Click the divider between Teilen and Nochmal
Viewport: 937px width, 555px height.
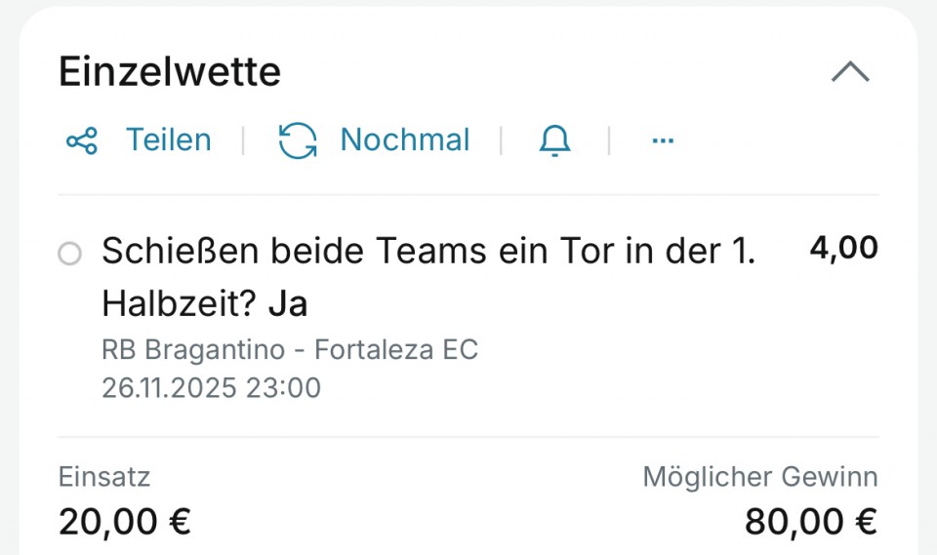243,140
